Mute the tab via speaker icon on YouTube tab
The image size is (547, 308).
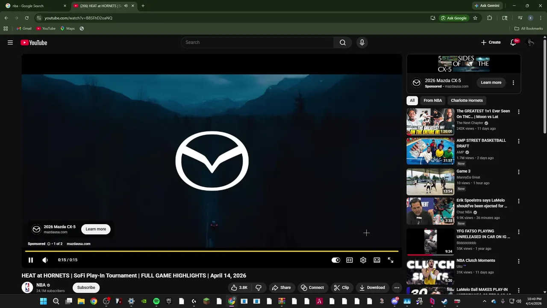coord(126,6)
